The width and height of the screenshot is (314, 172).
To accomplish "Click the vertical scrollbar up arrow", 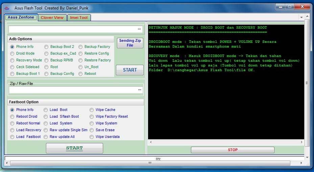I will click(307, 16).
